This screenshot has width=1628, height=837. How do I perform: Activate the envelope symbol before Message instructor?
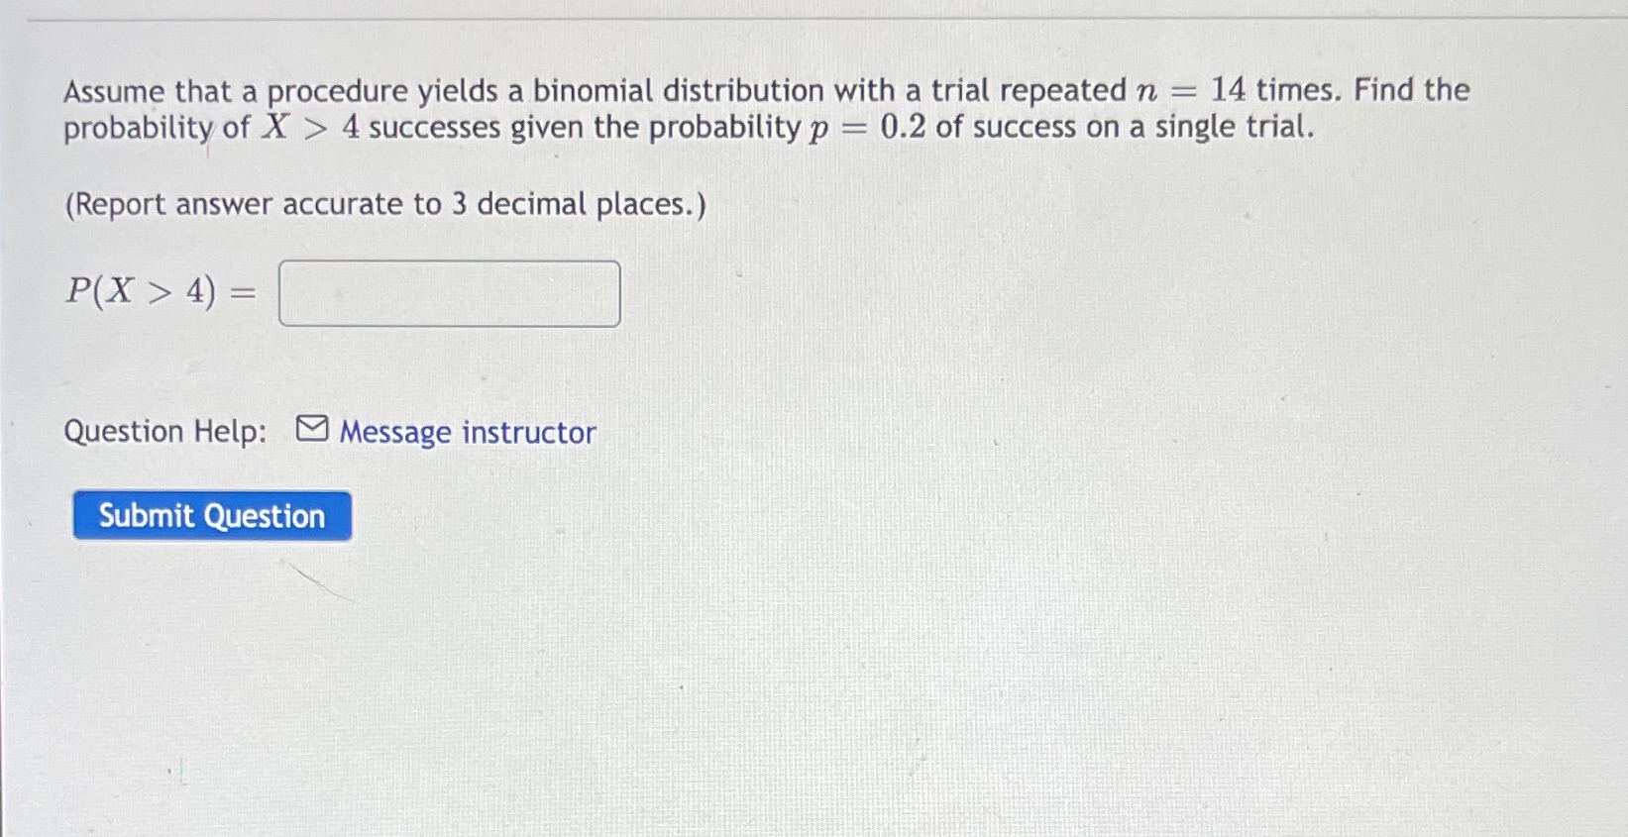coord(311,429)
